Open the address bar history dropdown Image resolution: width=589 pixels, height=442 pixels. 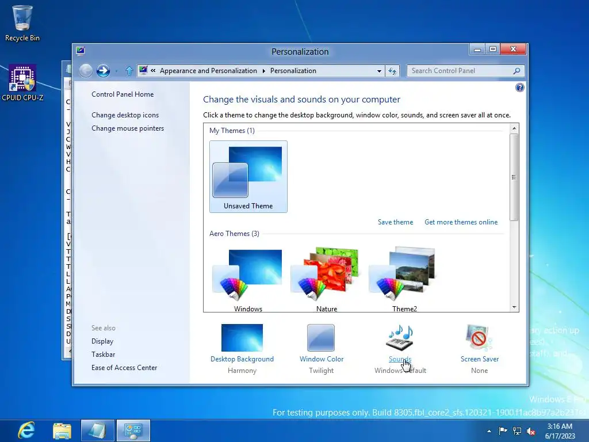[x=379, y=71]
